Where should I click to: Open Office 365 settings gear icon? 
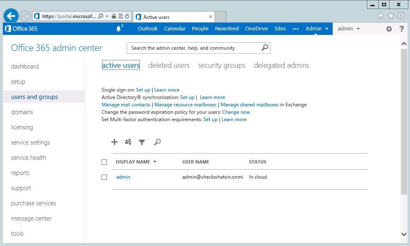pos(389,29)
